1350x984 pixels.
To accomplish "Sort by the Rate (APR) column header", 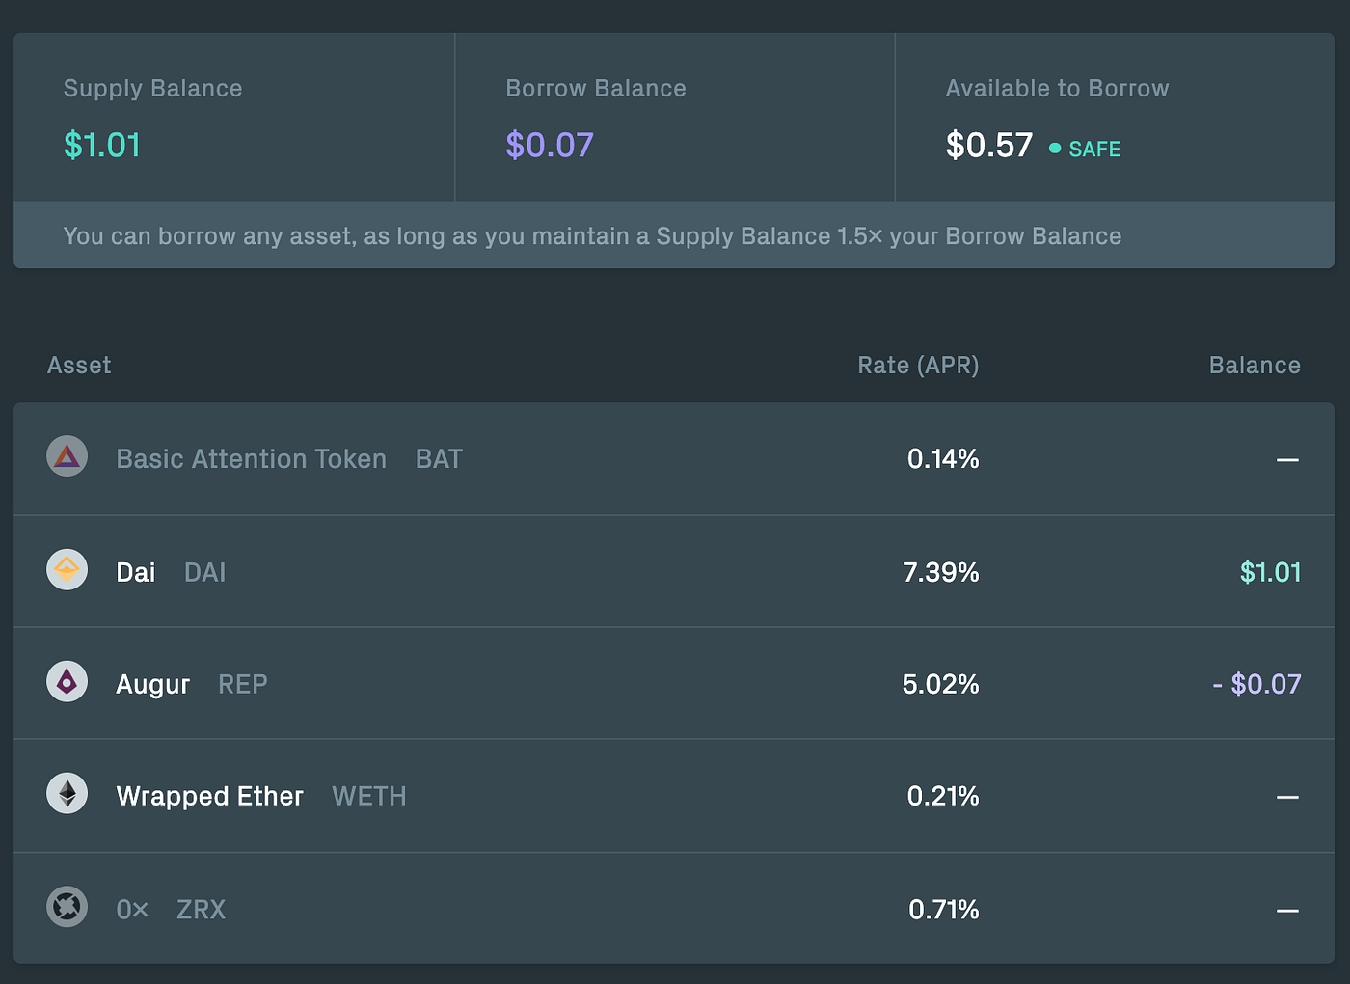I will (x=918, y=366).
